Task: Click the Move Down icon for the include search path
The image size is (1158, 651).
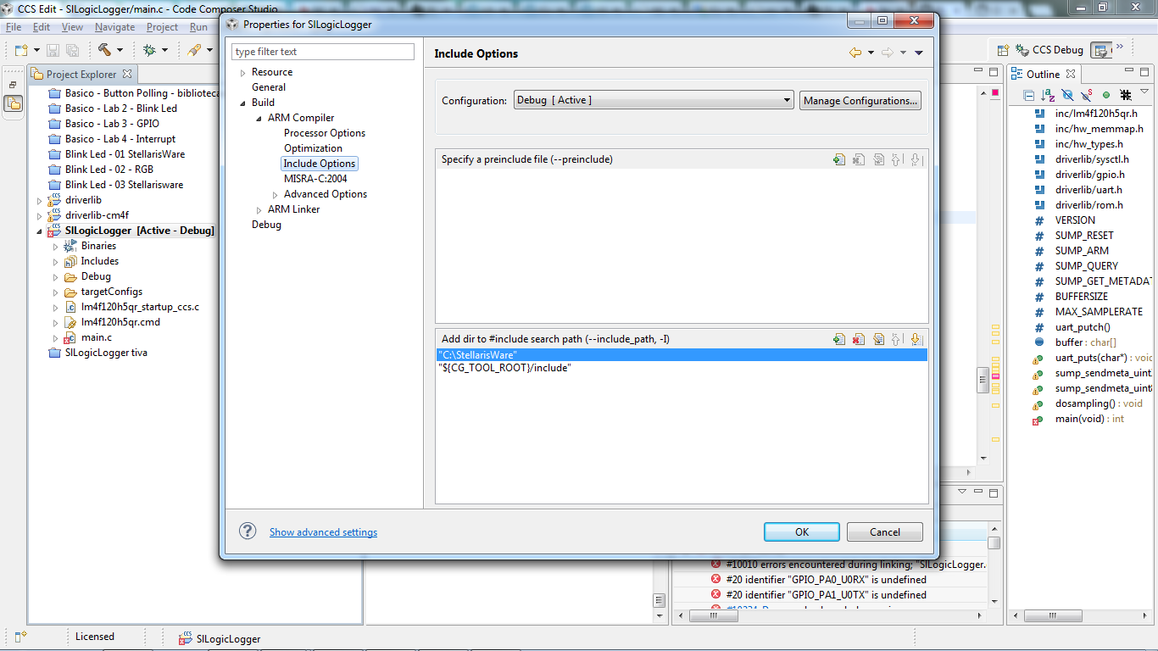Action: pyautogui.click(x=916, y=339)
